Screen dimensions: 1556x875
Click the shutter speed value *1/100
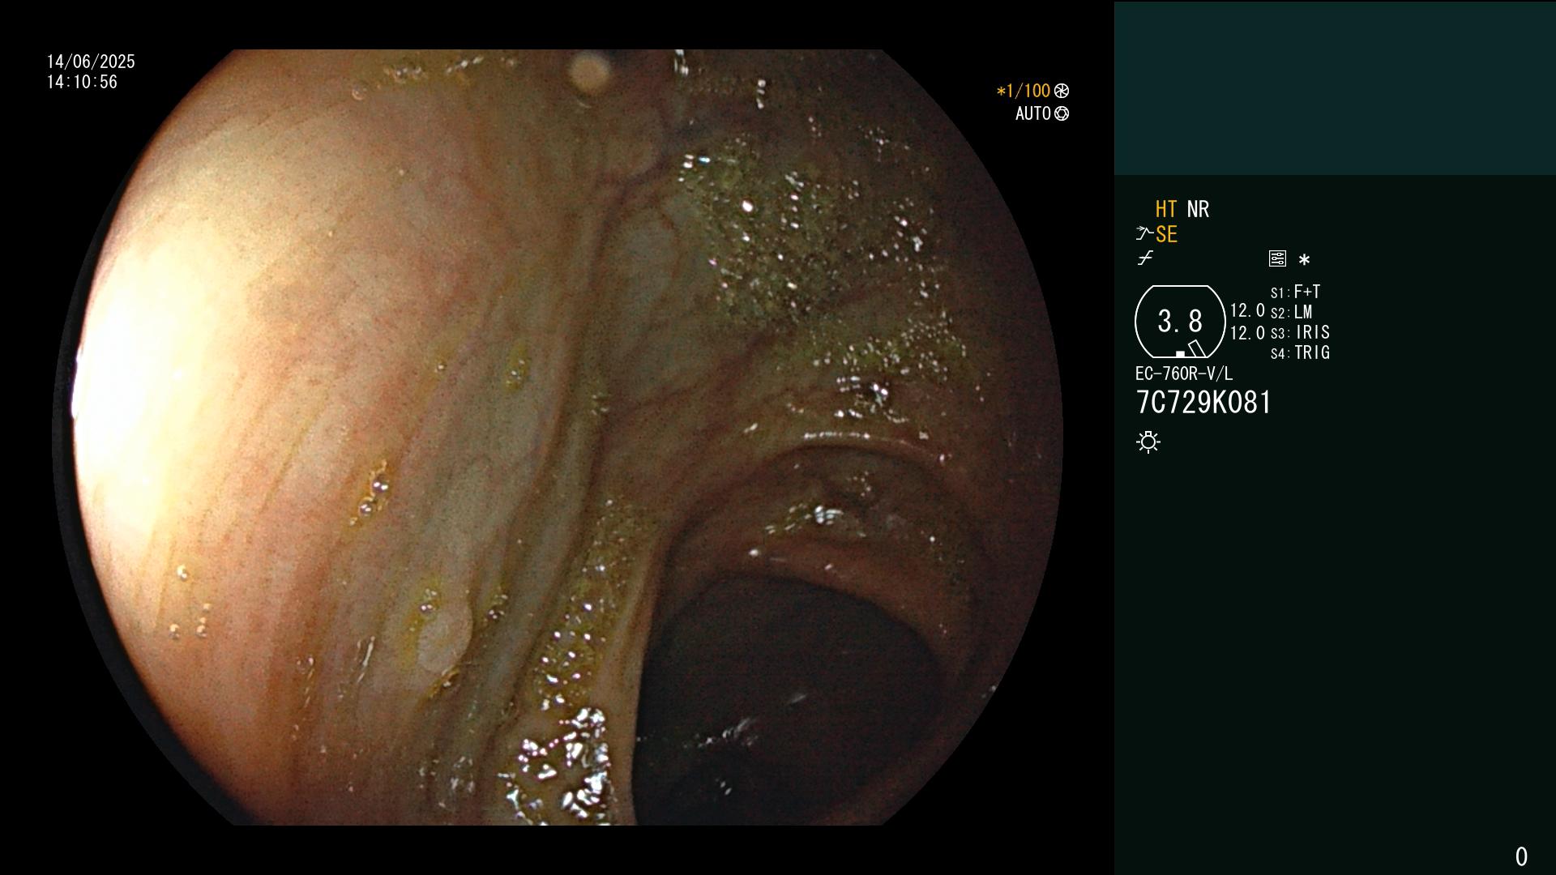click(1023, 91)
